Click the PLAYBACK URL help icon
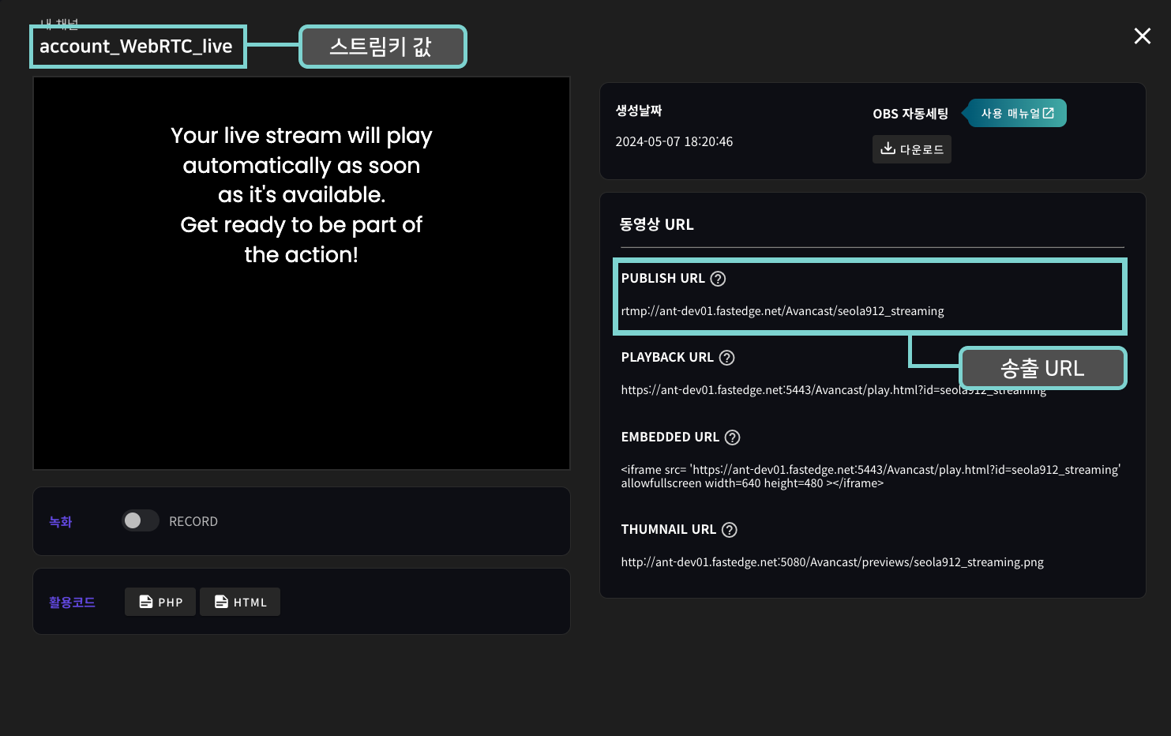 click(726, 358)
